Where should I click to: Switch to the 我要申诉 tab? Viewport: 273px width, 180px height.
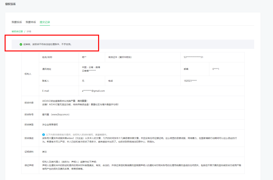[x=31, y=22]
